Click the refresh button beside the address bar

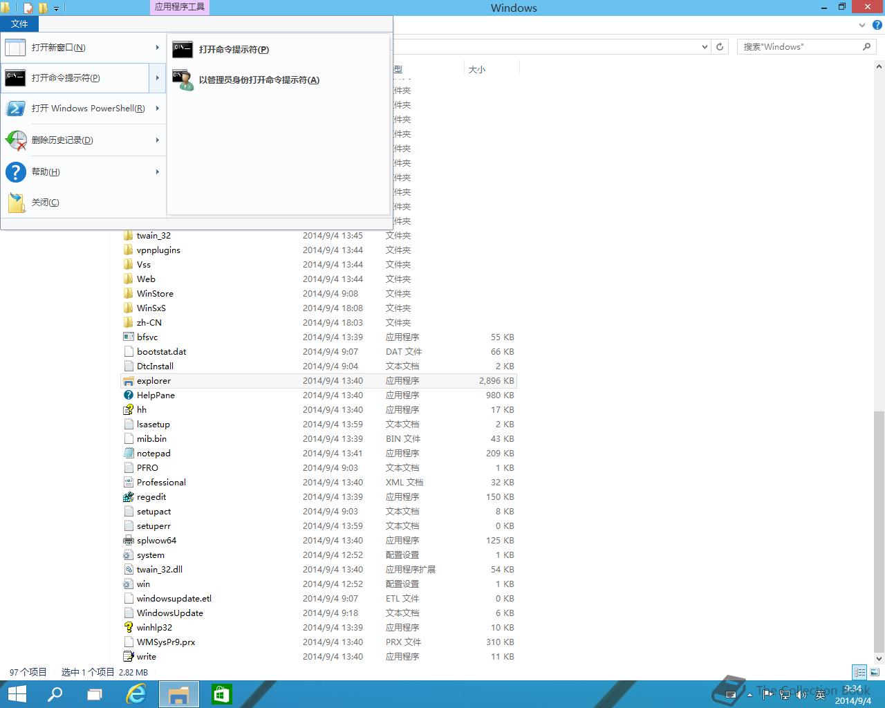coord(720,47)
